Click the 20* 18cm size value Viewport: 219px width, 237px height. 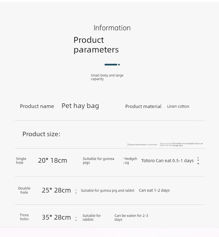[52, 160]
